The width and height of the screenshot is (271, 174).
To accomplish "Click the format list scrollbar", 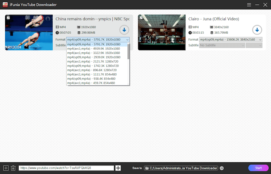I will 128,54.
